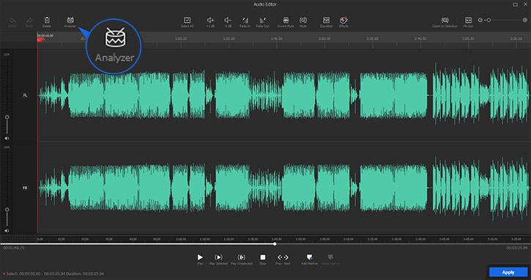The width and height of the screenshot is (531, 280).
Task: Click the total time 00:03:25.94 readout
Action: tap(517, 248)
